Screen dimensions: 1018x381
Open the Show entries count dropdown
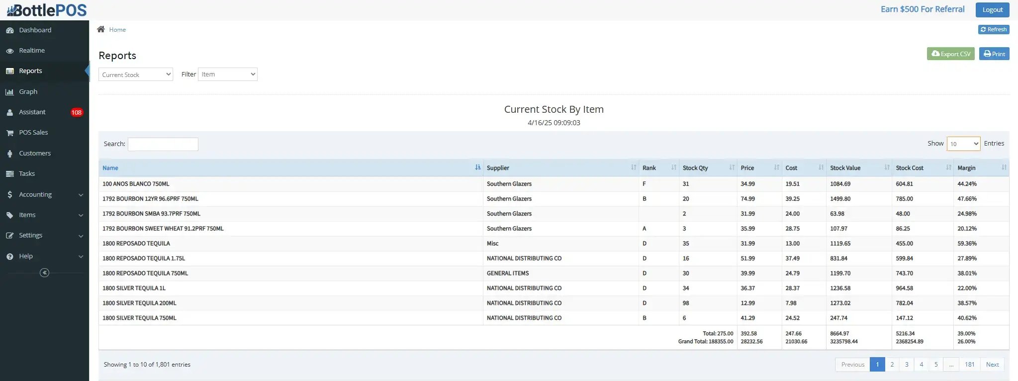tap(963, 144)
